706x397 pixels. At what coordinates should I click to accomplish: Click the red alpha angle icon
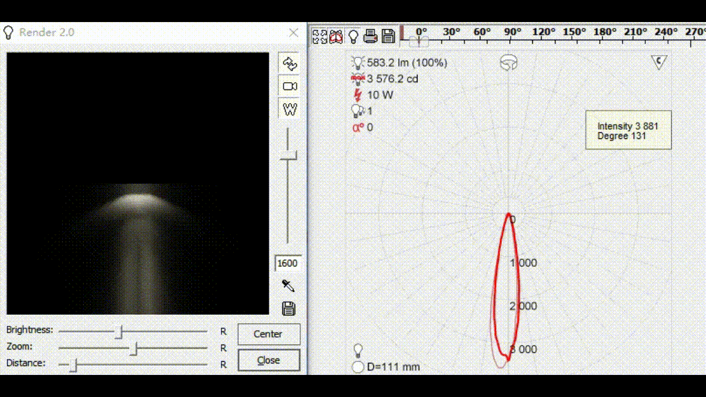point(358,127)
